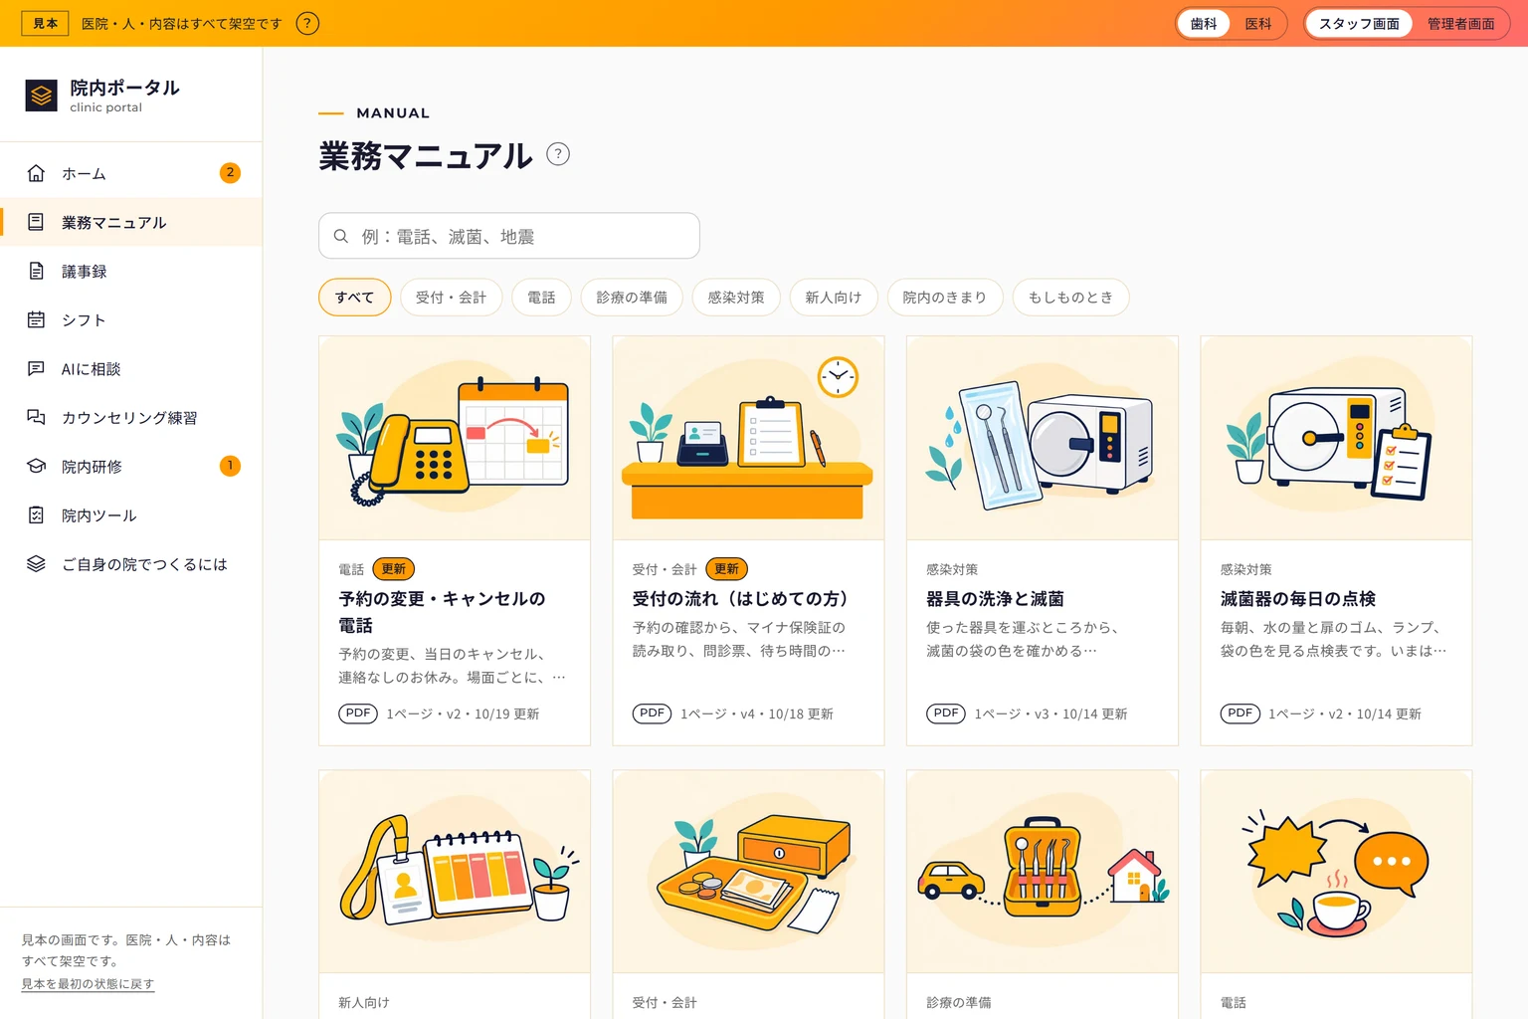Click reception desk illustration thumbnail

748,438
